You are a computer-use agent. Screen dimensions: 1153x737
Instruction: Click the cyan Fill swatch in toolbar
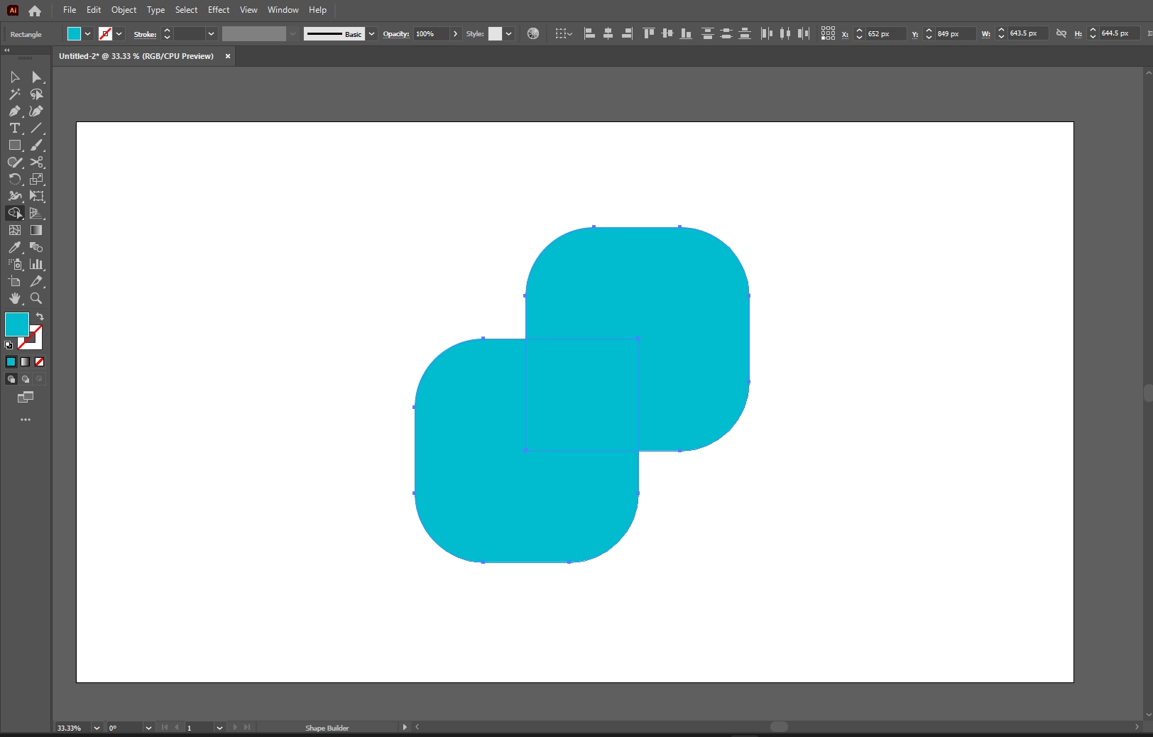click(17, 324)
